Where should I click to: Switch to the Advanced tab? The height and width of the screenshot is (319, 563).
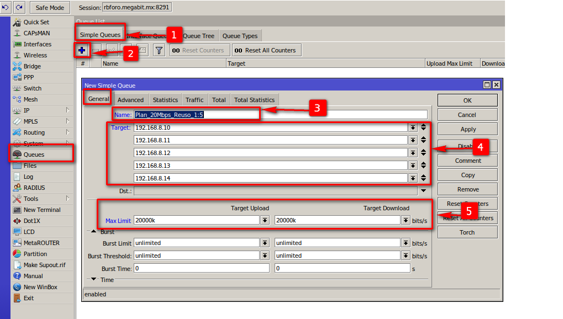coord(130,100)
